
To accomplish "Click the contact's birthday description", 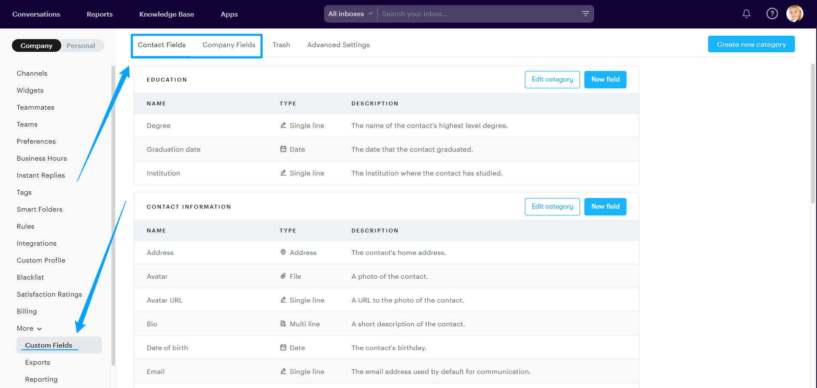I will pos(389,348).
